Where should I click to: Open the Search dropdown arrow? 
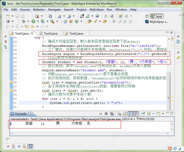(x=100, y=21)
